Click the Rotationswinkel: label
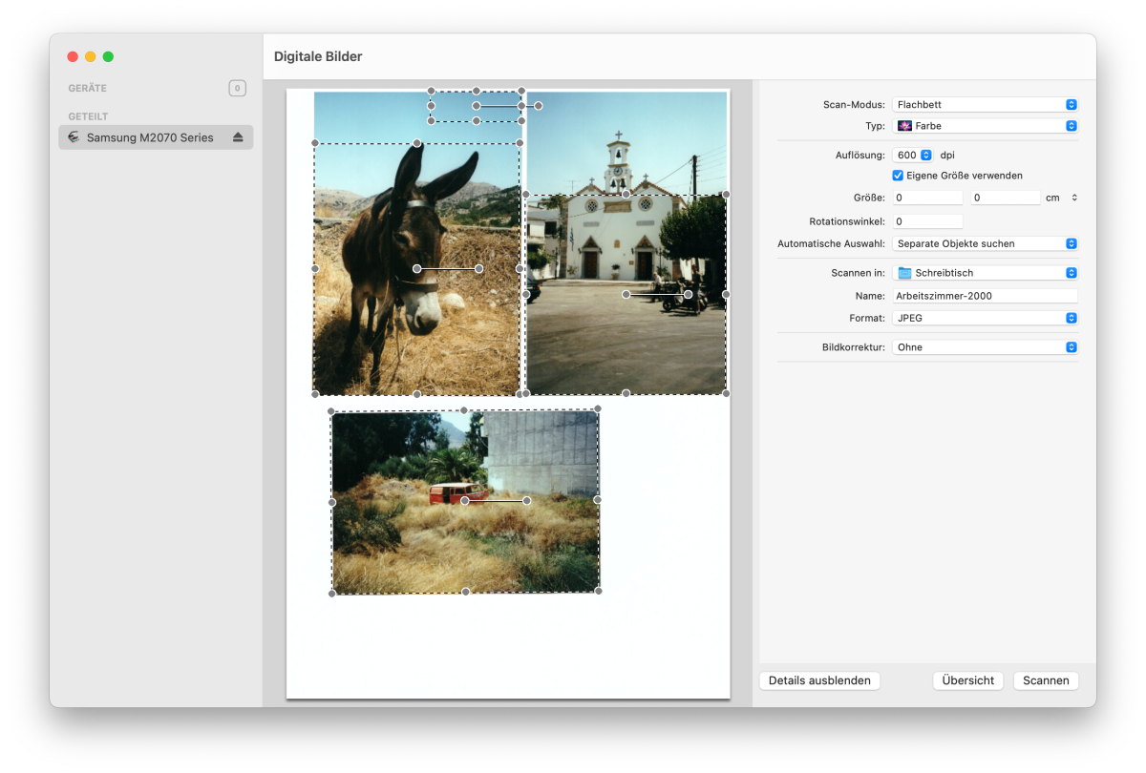The image size is (1146, 773). [x=847, y=221]
